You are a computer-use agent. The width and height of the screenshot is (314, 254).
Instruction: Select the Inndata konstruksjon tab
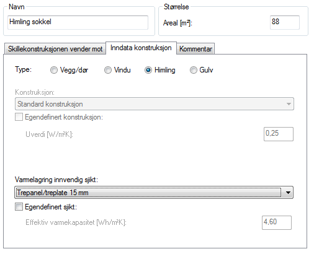(x=141, y=48)
